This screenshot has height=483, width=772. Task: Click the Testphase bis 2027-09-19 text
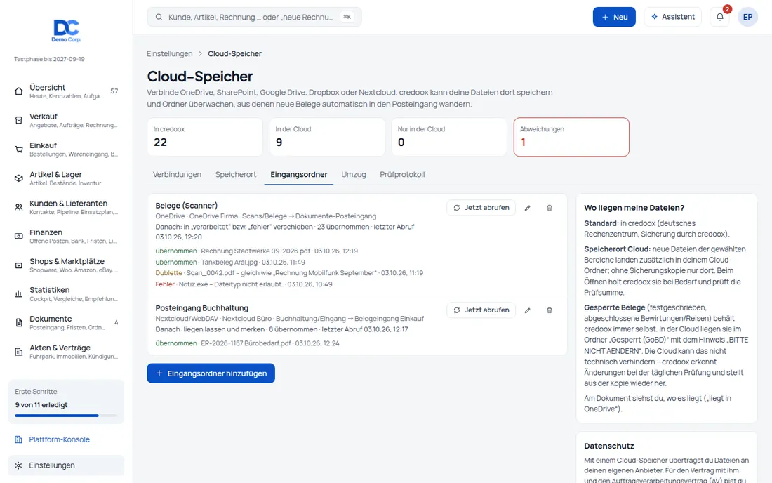(49, 59)
